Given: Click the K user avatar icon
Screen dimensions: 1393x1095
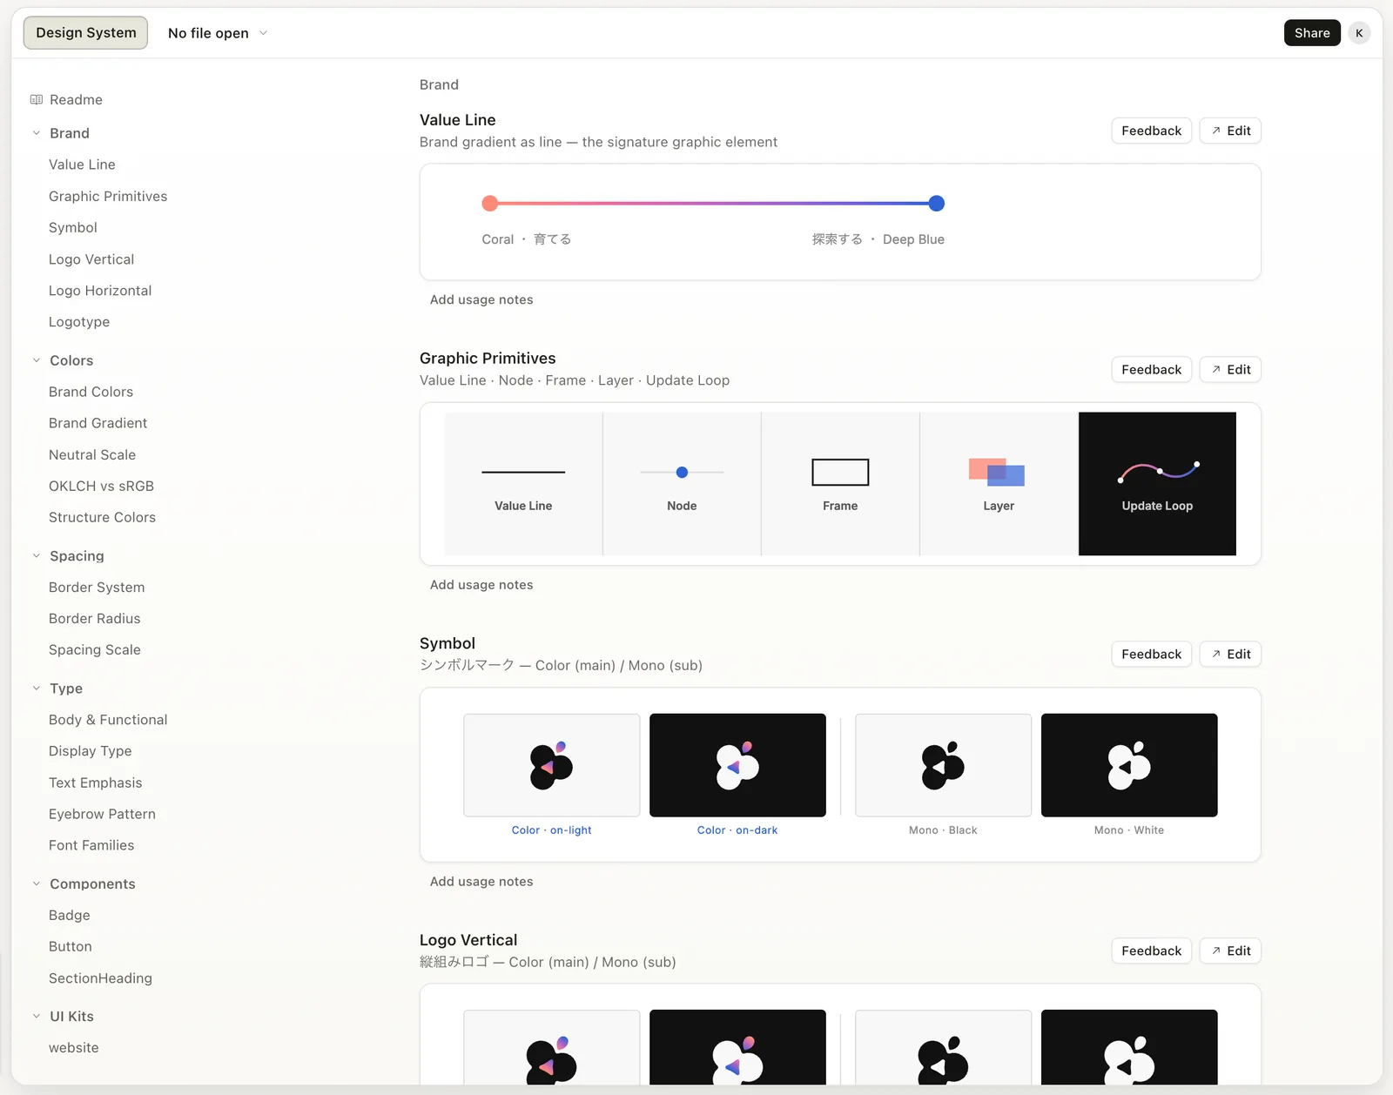Looking at the screenshot, I should click(1359, 33).
